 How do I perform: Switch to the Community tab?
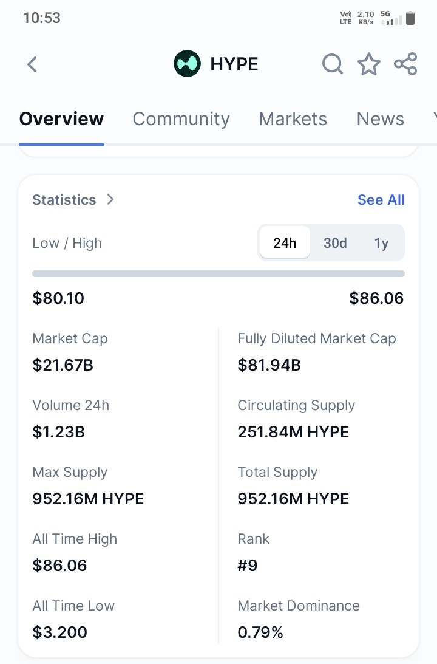click(181, 119)
